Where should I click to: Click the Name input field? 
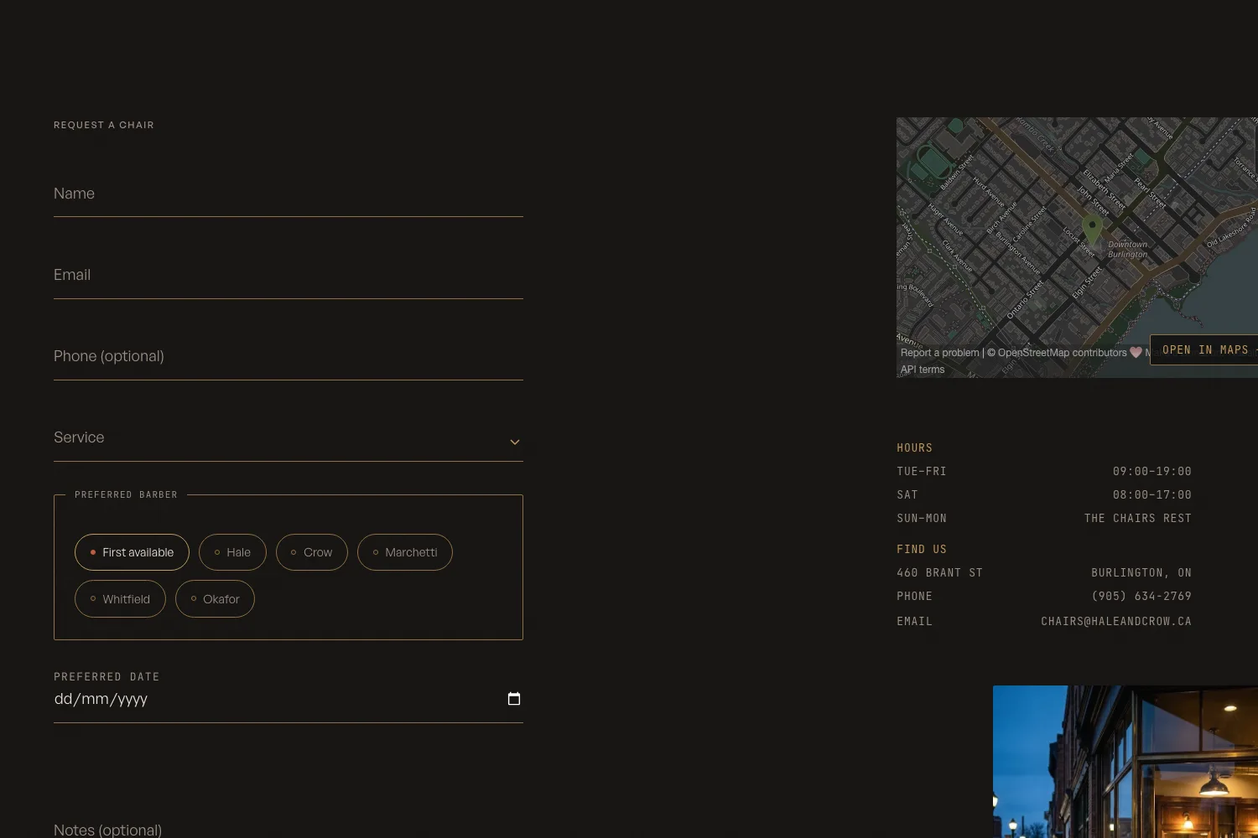pos(289,194)
